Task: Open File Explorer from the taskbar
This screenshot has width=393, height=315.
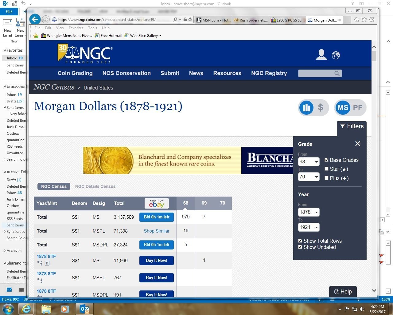Action: click(46, 309)
